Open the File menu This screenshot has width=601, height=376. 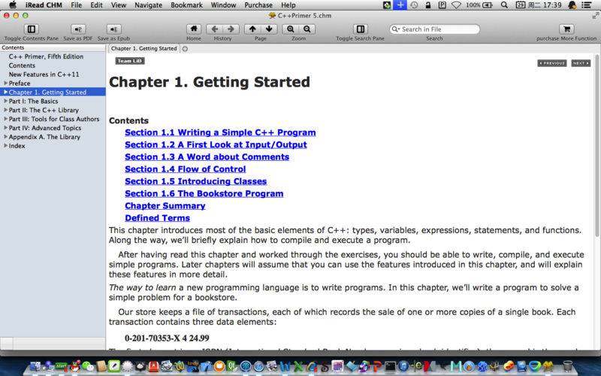click(77, 5)
